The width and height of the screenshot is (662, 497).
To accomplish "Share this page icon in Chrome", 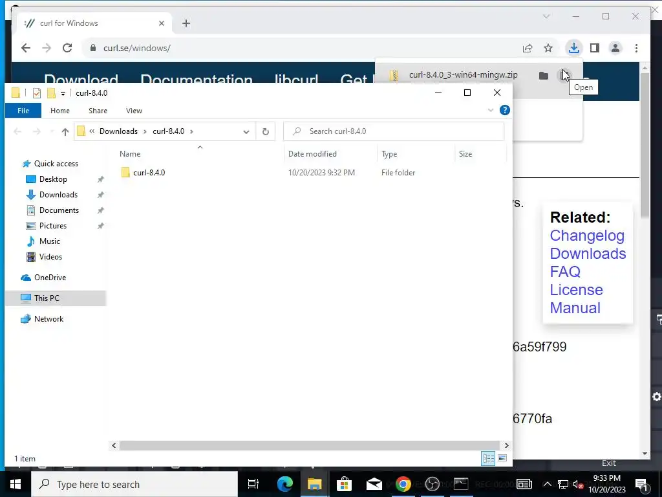I will (528, 48).
